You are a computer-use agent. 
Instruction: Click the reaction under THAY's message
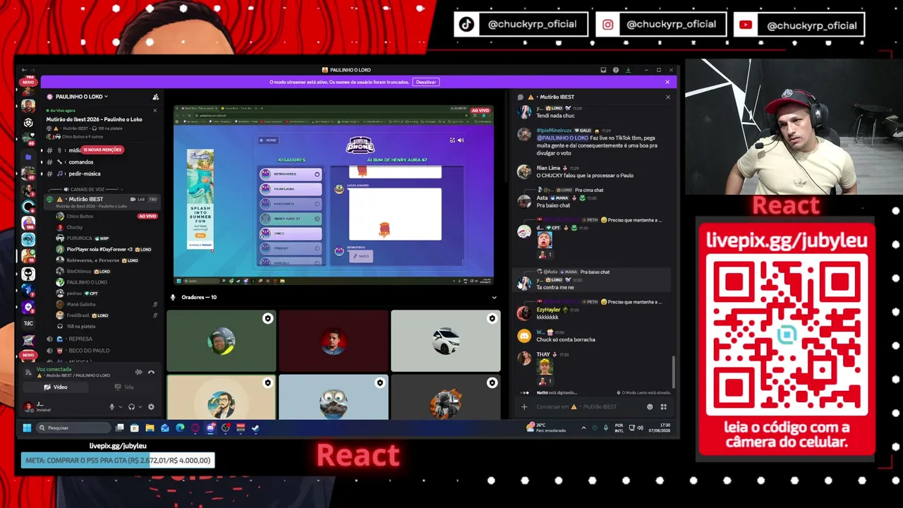point(544,382)
